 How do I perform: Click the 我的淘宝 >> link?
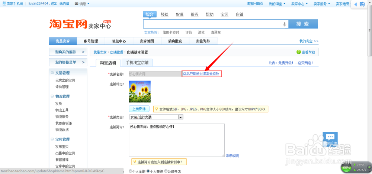click(309, 41)
